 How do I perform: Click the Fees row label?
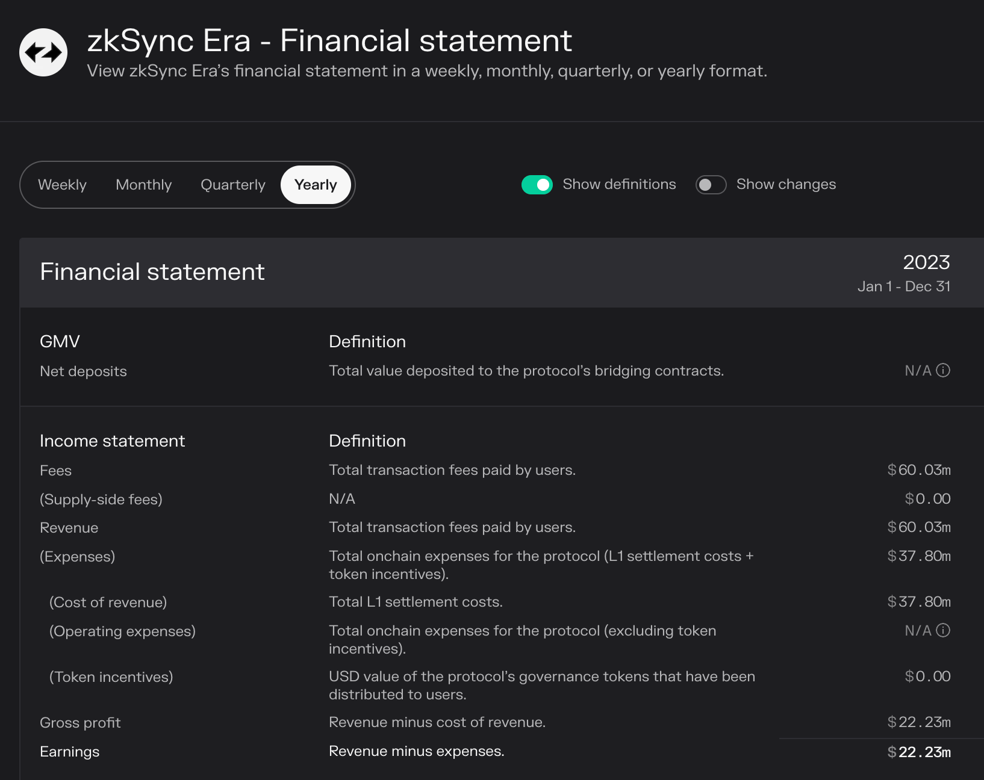(x=55, y=471)
